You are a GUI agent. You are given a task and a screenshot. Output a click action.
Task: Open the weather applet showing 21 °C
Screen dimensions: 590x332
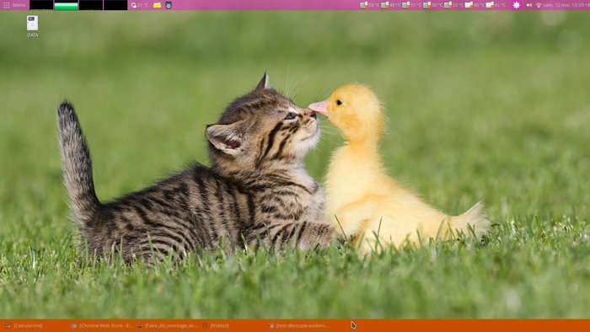tap(140, 5)
